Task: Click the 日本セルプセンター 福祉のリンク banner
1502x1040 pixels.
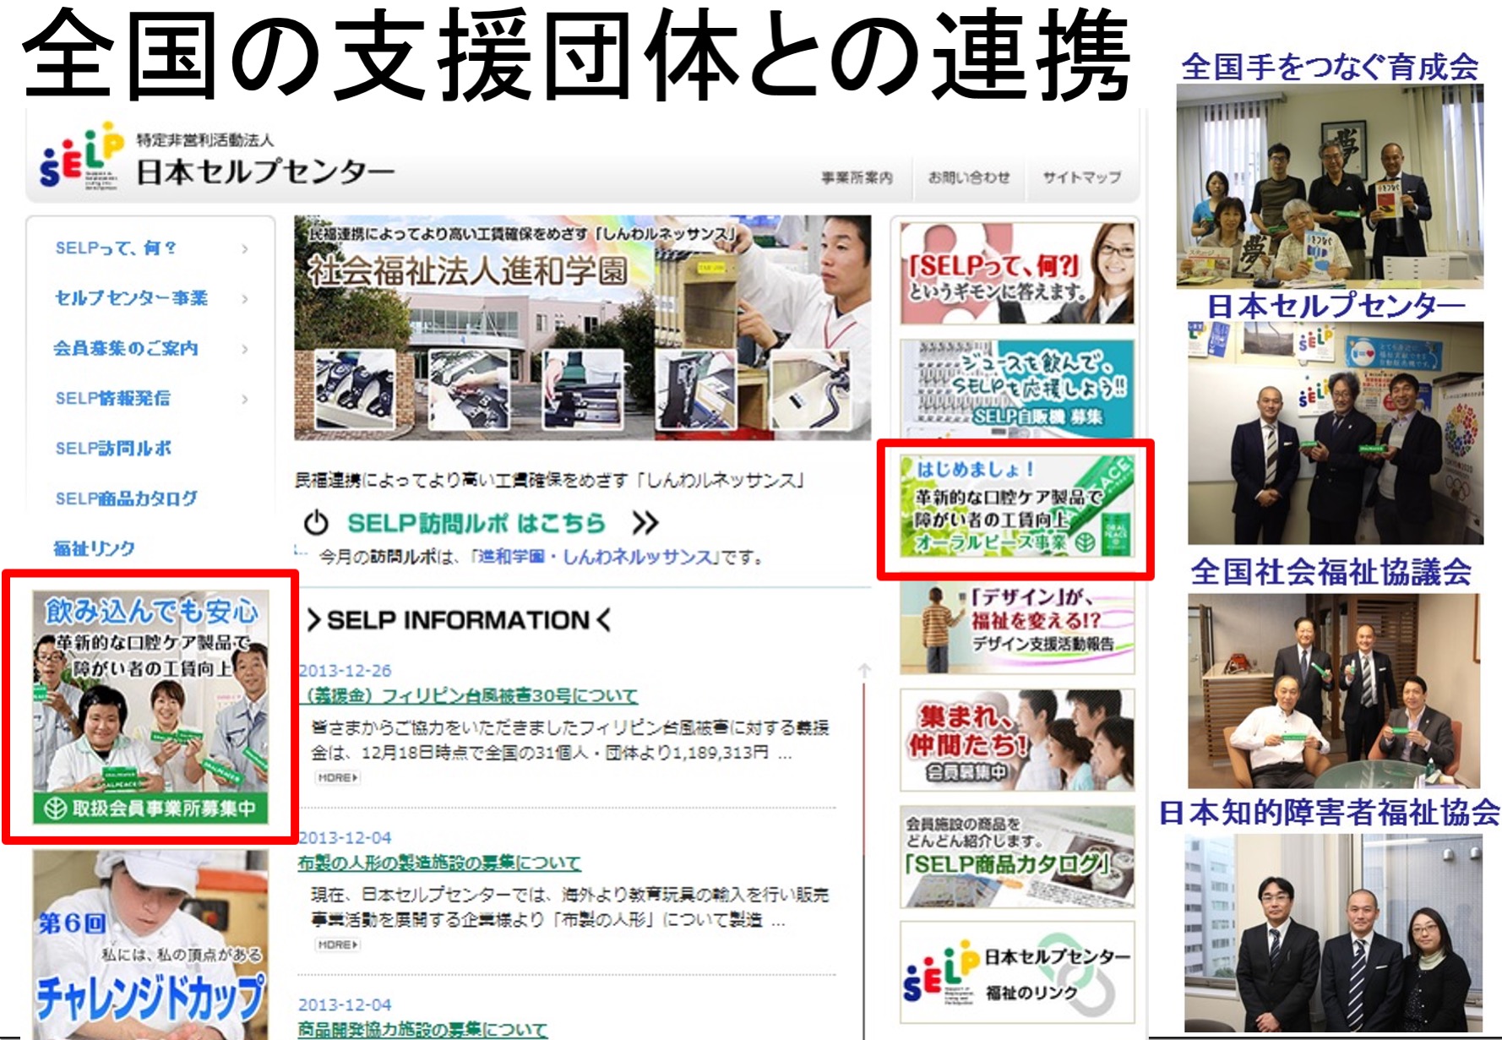Action: [x=1016, y=973]
